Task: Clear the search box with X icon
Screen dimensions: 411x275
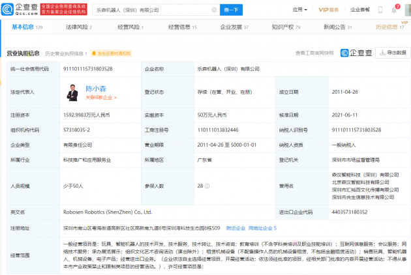Action: [214, 10]
